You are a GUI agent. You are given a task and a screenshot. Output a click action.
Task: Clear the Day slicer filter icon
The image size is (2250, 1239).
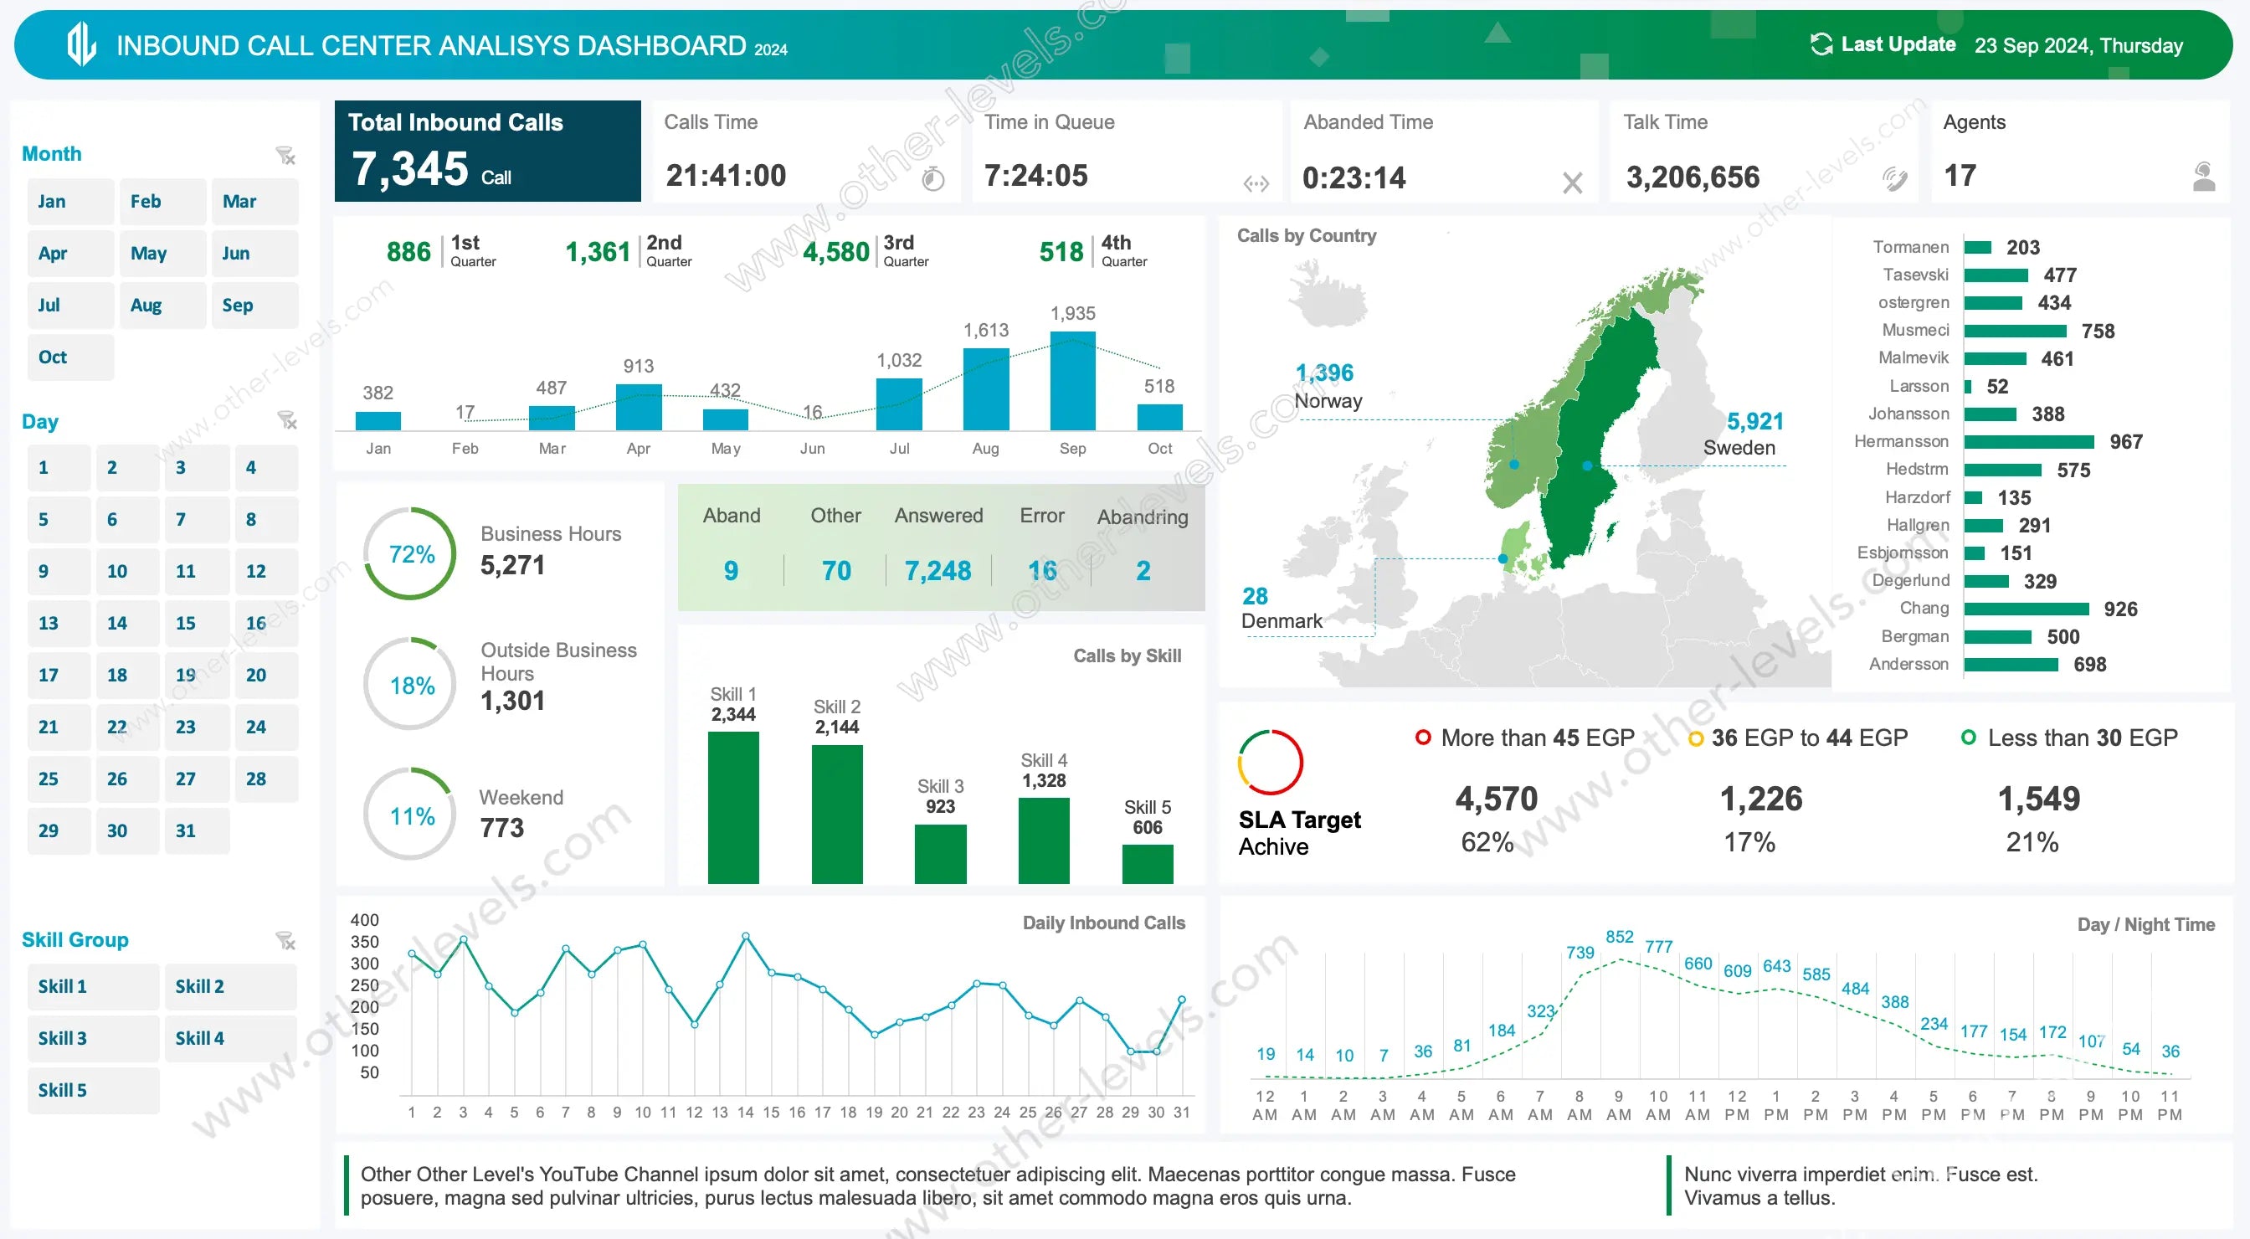pyautogui.click(x=286, y=420)
